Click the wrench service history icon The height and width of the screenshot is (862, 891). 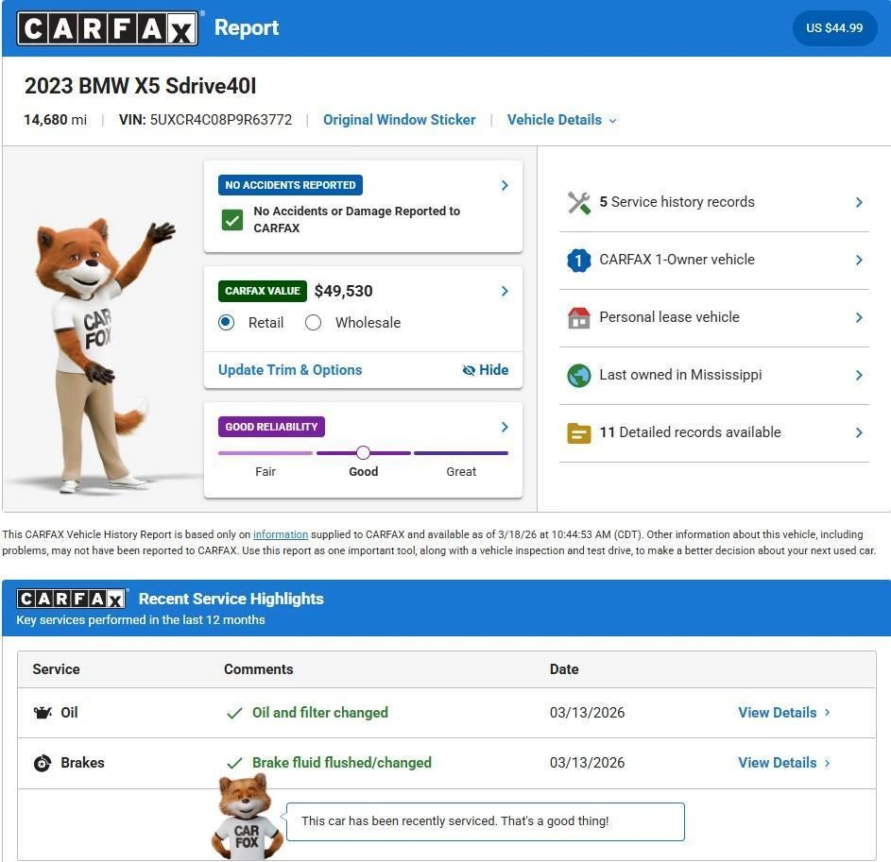tap(578, 203)
